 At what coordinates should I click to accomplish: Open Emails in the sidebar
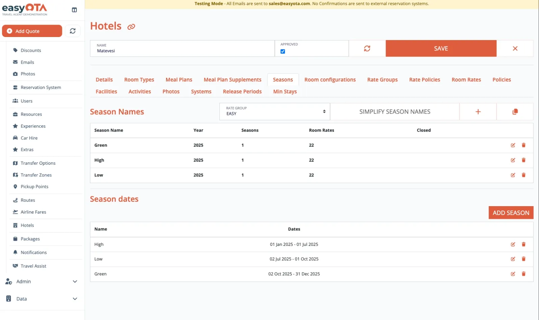pos(27,62)
